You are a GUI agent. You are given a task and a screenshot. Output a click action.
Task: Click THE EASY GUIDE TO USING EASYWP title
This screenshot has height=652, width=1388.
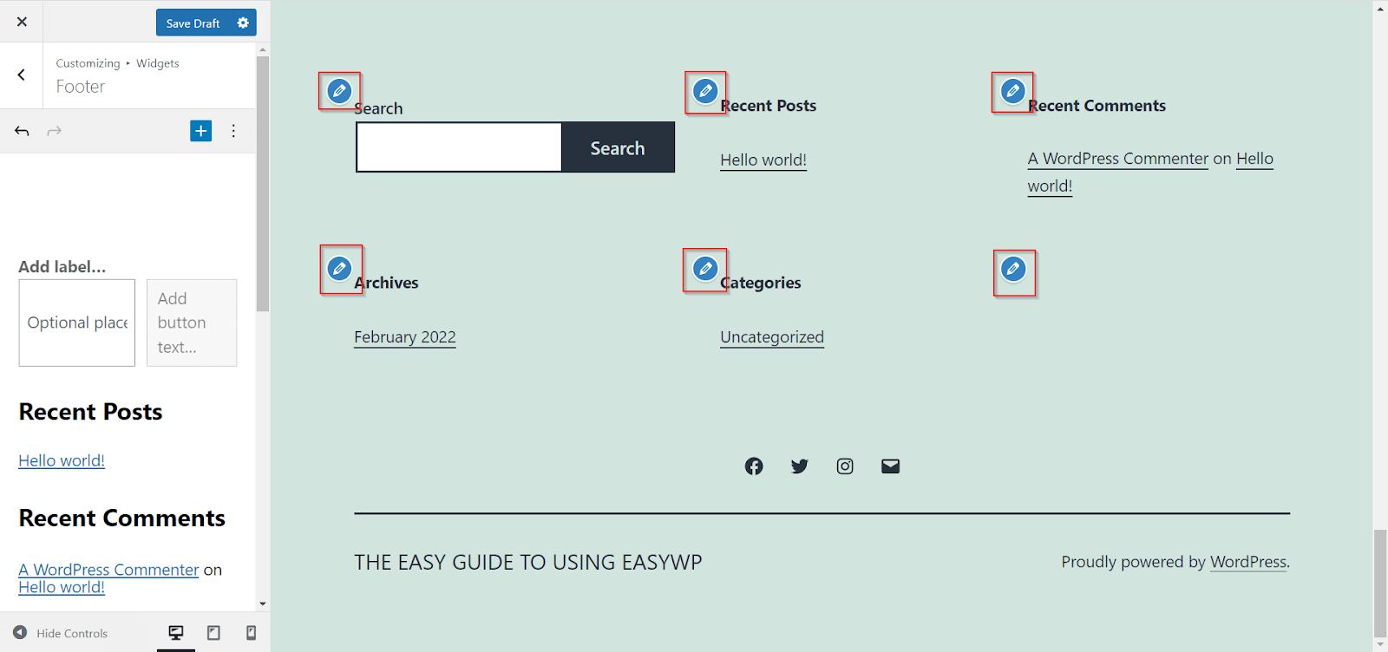(x=528, y=563)
